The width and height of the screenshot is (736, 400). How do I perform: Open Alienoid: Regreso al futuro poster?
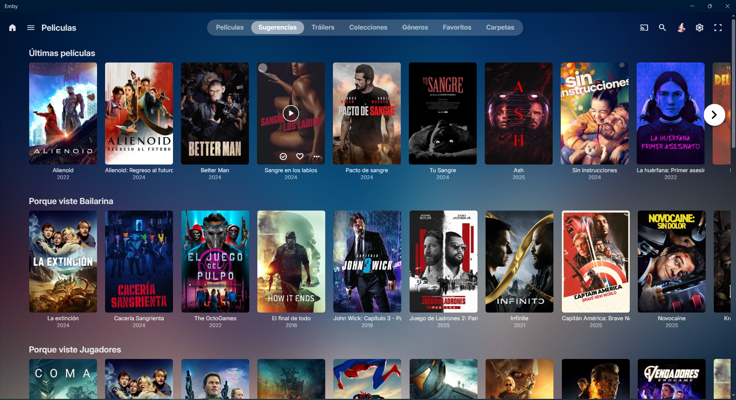[x=139, y=114]
